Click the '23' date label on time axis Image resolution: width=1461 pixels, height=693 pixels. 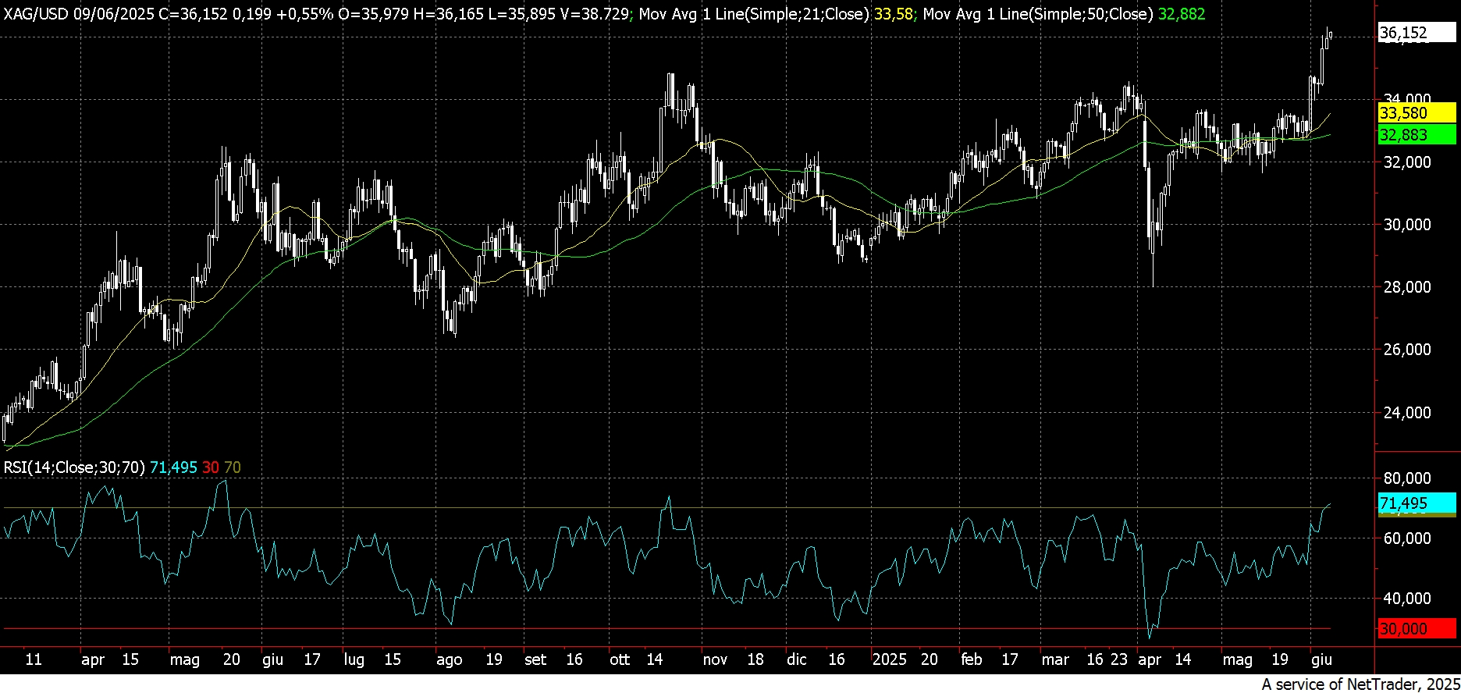(x=1119, y=660)
